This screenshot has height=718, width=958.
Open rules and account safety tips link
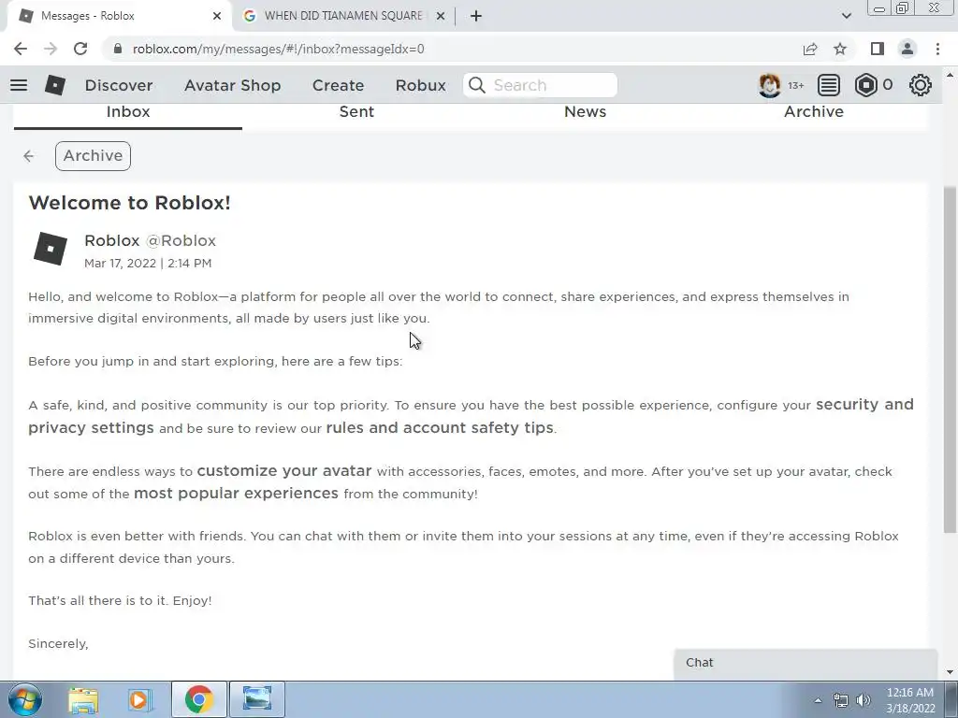(440, 427)
